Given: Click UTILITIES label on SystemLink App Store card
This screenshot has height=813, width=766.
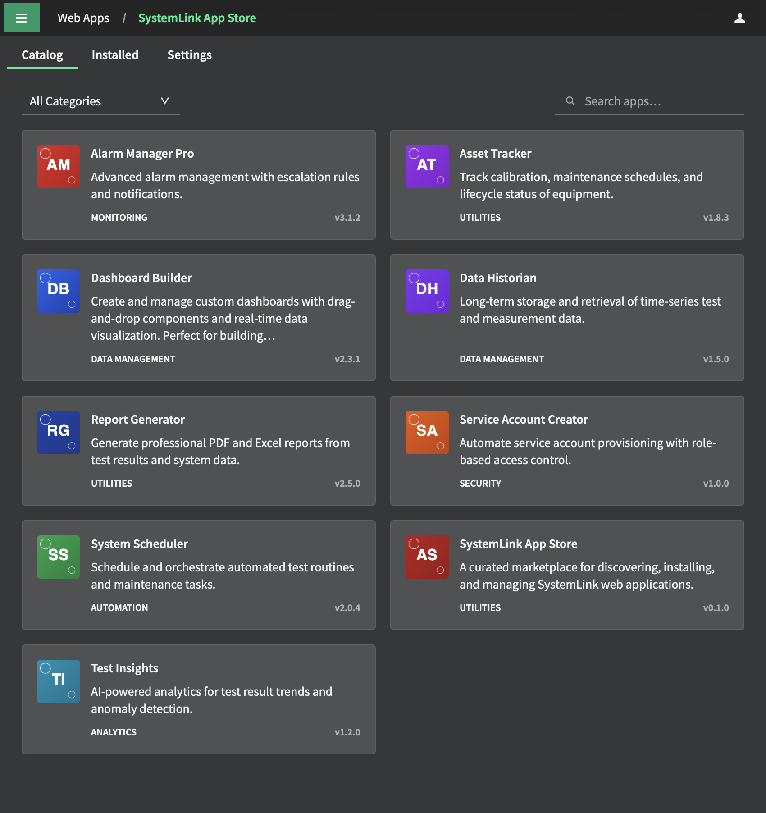Looking at the screenshot, I should (x=480, y=608).
